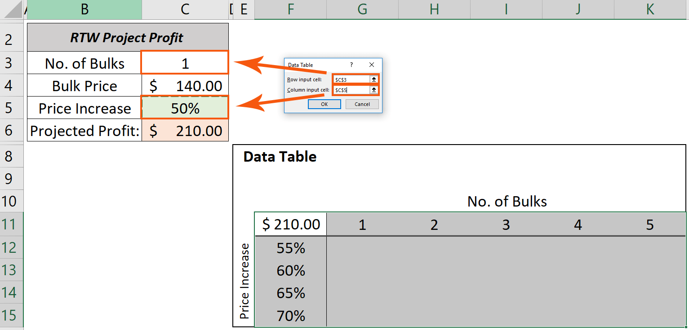Select column F header
Image resolution: width=689 pixels, height=330 pixels.
coord(290,9)
